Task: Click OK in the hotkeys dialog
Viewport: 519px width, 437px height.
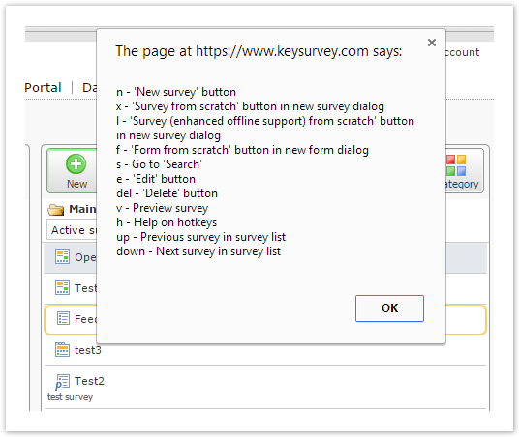Action: 389,308
